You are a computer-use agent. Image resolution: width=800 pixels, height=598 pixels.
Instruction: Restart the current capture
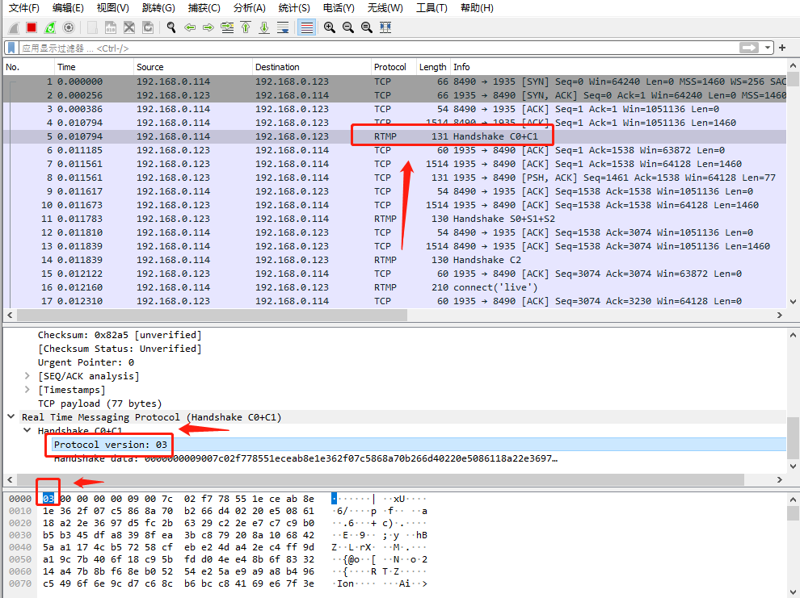click(50, 27)
